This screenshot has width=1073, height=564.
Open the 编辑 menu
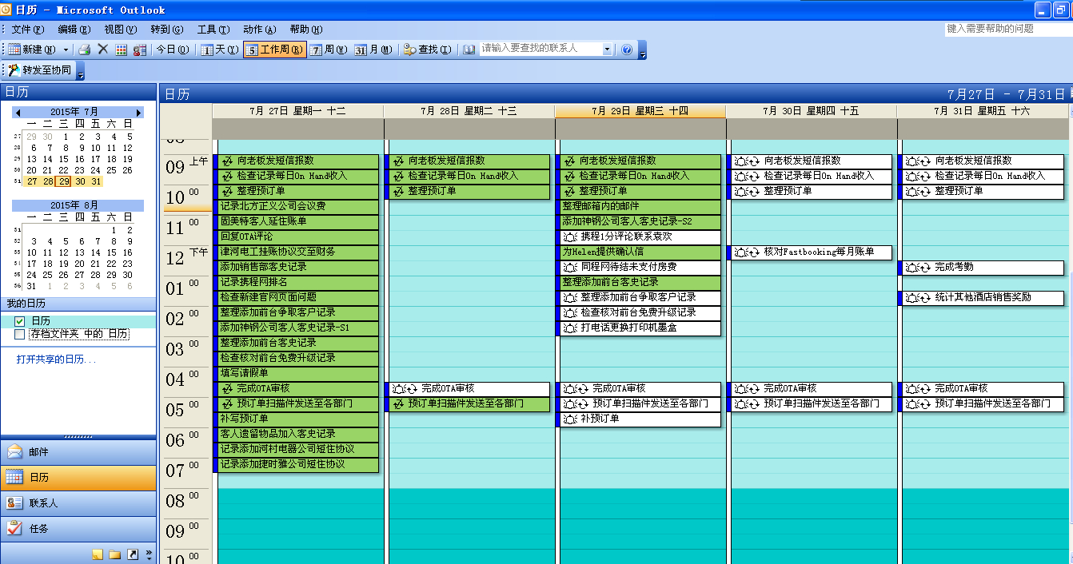tap(74, 30)
